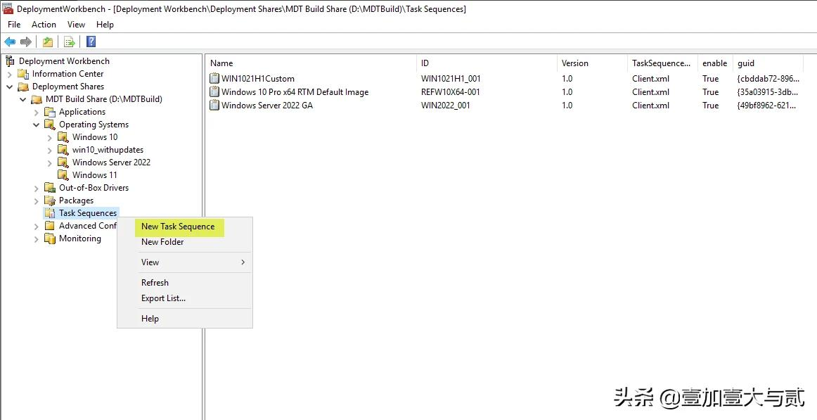817x420 pixels.
Task: Click the Operating Systems folder icon
Action: (50, 125)
